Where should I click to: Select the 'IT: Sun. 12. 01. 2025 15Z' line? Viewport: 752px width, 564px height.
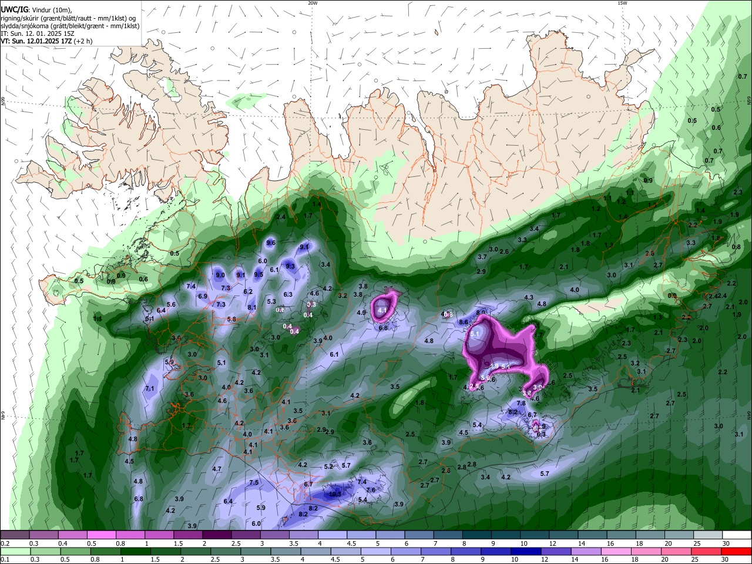point(38,33)
